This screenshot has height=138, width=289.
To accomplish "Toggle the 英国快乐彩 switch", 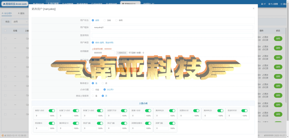I will pos(196,111).
